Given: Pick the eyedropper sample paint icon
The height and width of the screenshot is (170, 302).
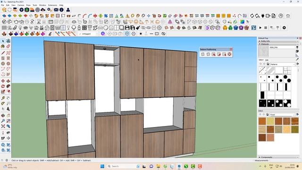Looking at the screenshot, I should click(298, 59).
